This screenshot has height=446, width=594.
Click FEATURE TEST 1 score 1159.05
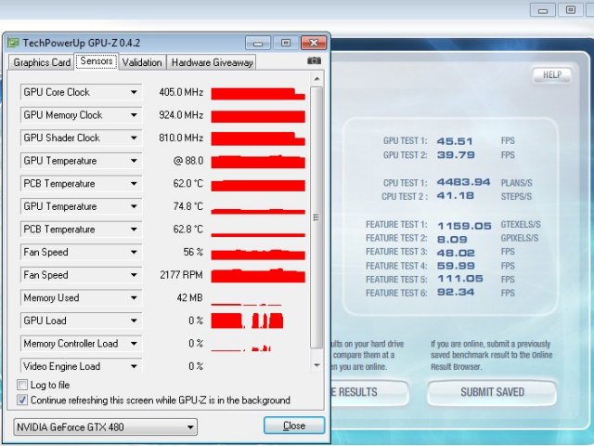click(x=464, y=226)
